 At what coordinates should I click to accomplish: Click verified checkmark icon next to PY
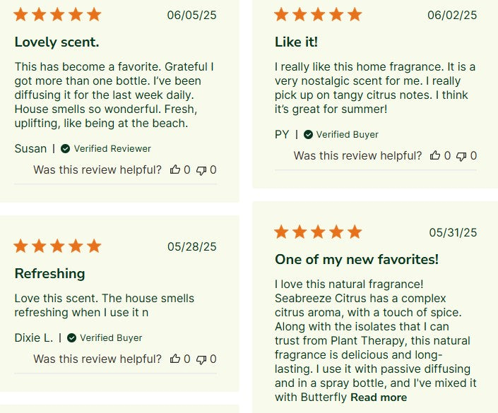(x=308, y=135)
